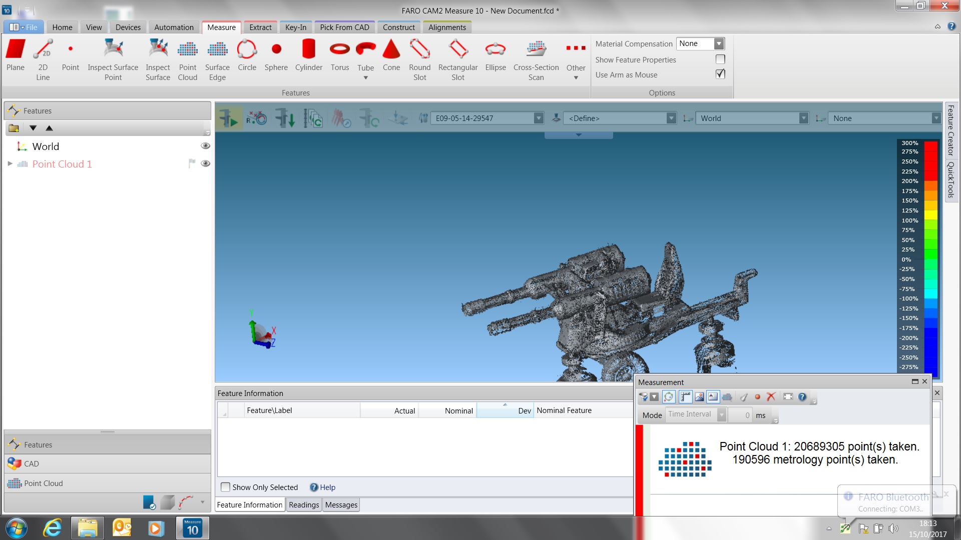Click the time interval ms input field
Viewport: 961px width, 540px height.
740,415
